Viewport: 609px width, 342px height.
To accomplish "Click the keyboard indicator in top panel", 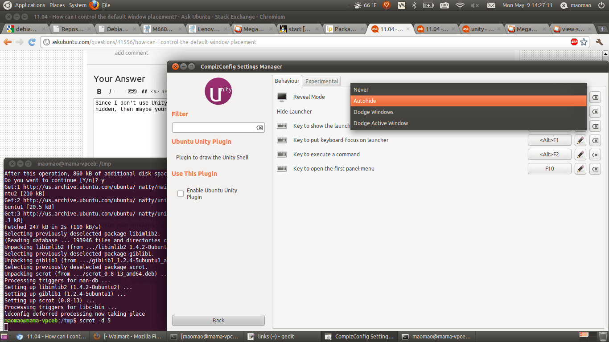I will [444, 5].
